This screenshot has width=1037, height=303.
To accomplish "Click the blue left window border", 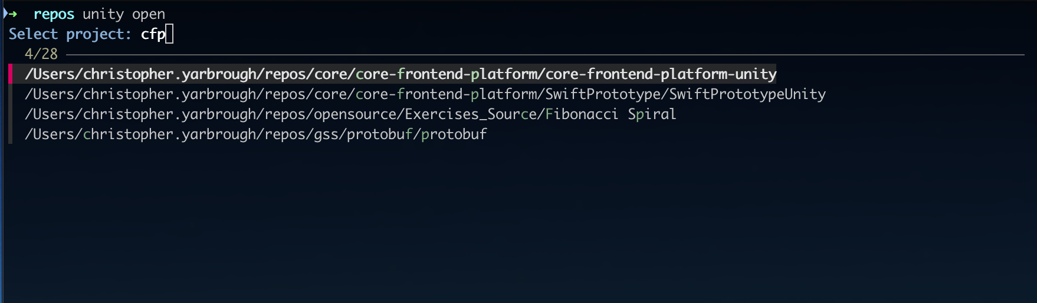I will pos(2,177).
